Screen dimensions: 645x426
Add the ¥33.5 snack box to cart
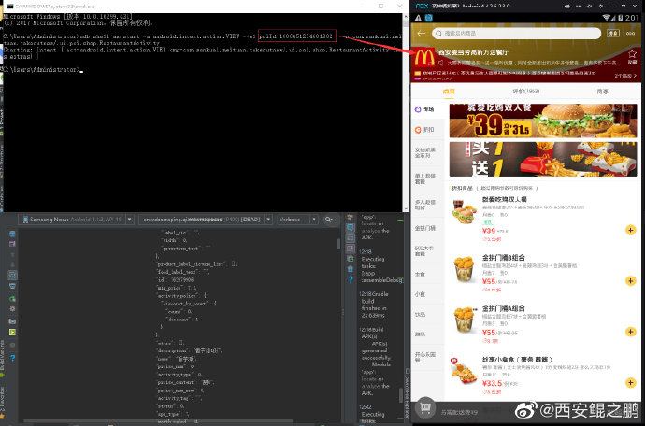pyautogui.click(x=630, y=383)
